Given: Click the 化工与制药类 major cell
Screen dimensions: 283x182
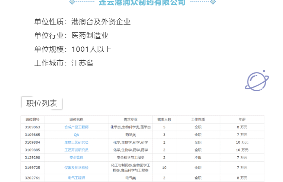Looking at the screenshot, I should click(131, 167).
